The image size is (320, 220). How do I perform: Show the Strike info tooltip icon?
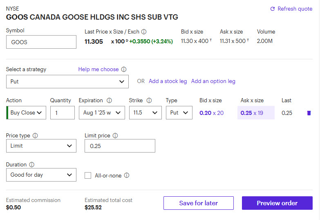(x=149, y=100)
